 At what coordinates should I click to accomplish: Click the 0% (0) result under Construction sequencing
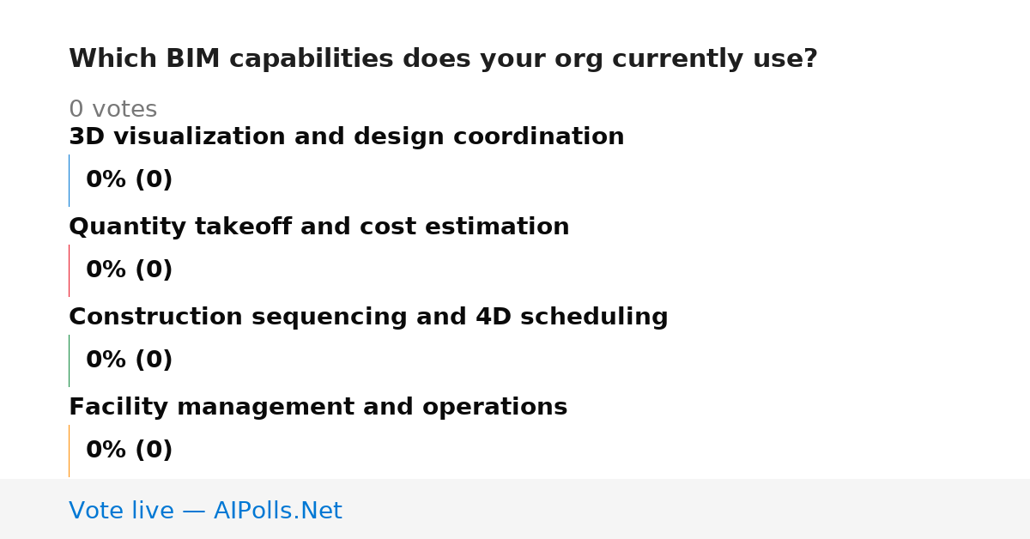coord(130,360)
